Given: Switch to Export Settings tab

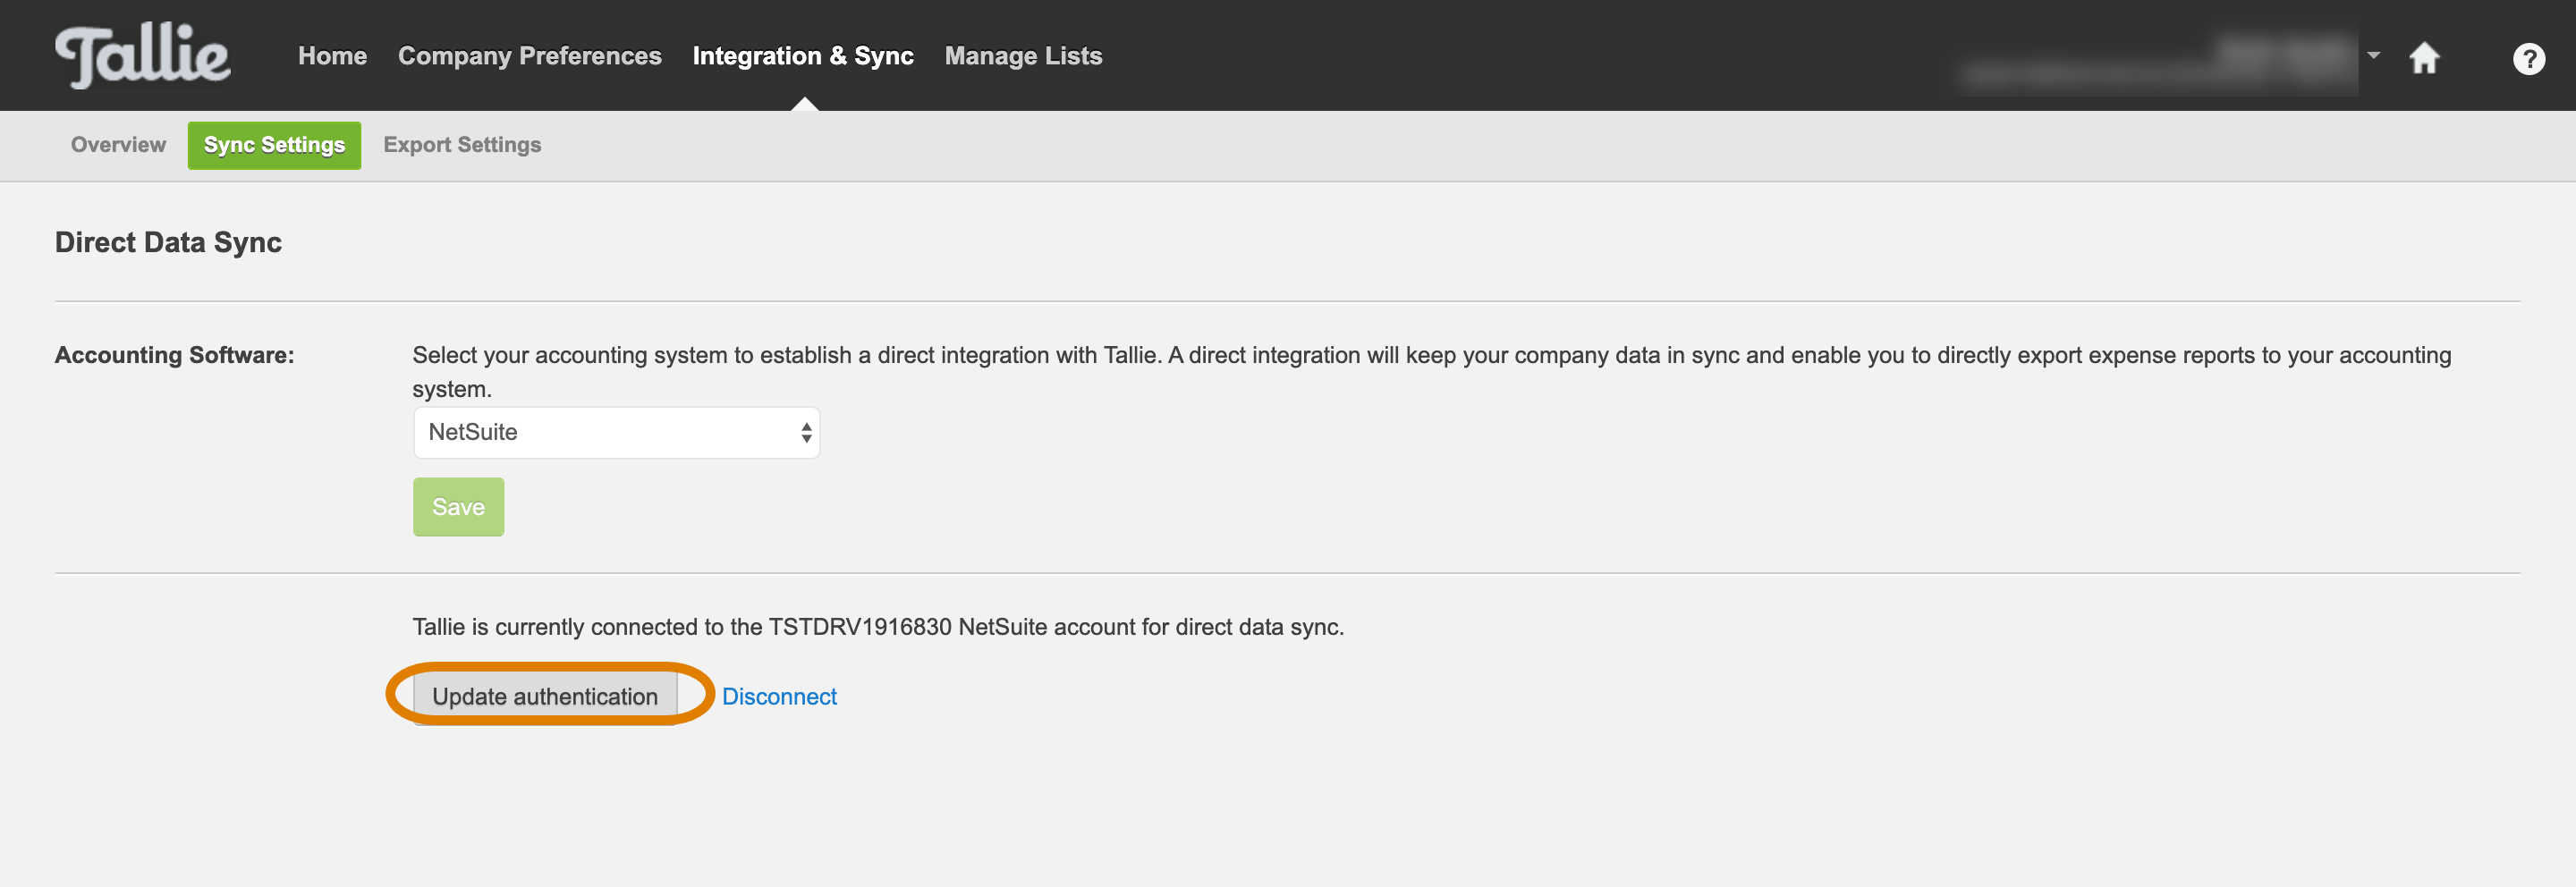Looking at the screenshot, I should point(462,145).
